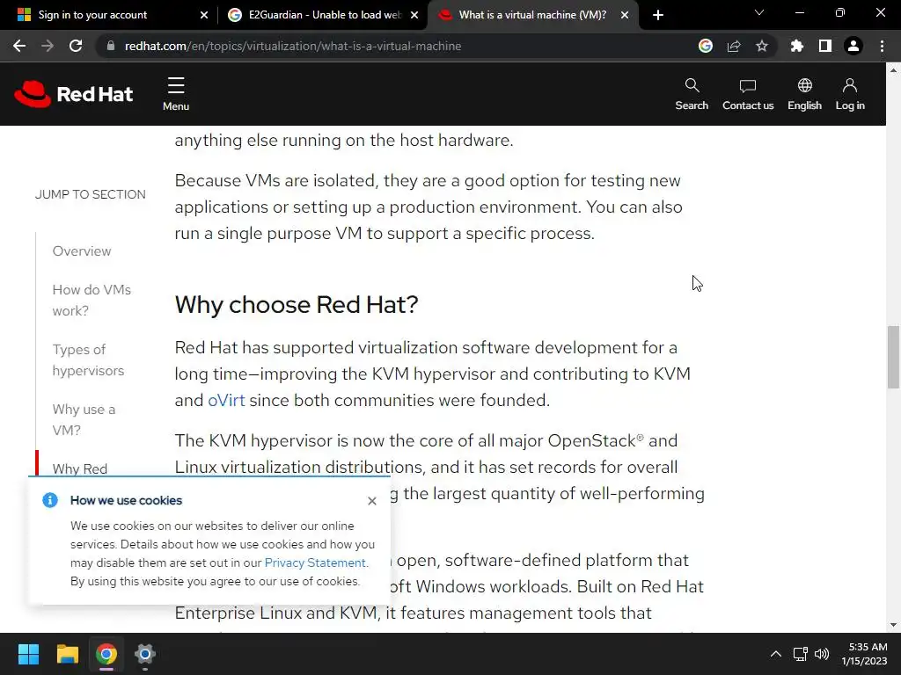901x675 pixels.
Task: Open the hamburger Menu button
Action: tap(176, 94)
